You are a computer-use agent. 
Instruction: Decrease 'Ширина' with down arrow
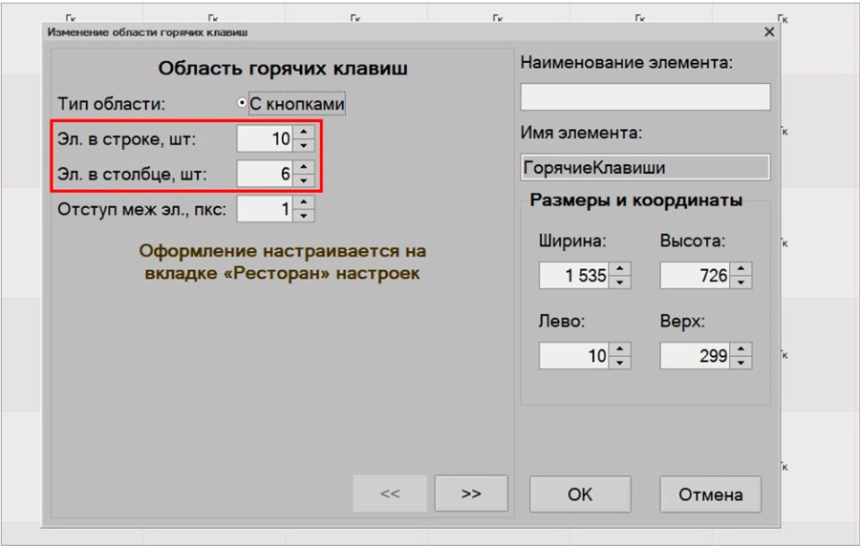tap(620, 282)
